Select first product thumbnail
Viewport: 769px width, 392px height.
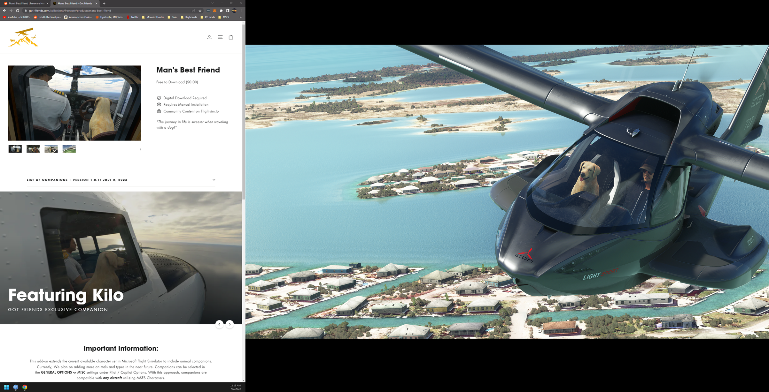click(15, 149)
